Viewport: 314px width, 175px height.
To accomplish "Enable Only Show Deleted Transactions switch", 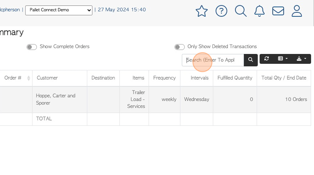I will click(x=179, y=47).
